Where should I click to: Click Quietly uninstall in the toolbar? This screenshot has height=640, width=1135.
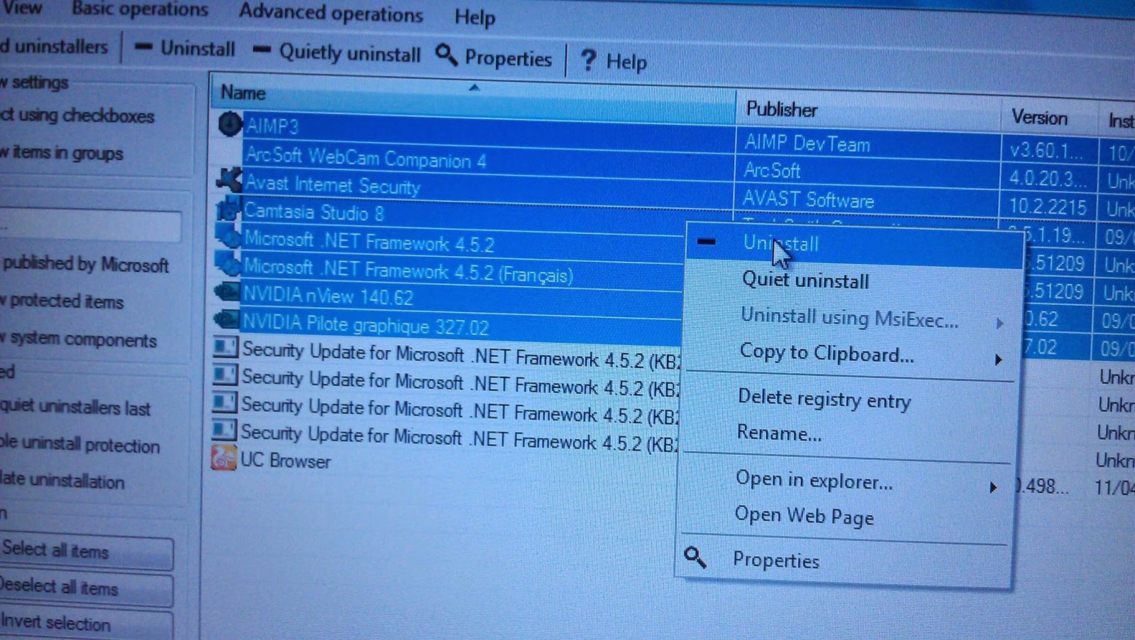pyautogui.click(x=336, y=53)
